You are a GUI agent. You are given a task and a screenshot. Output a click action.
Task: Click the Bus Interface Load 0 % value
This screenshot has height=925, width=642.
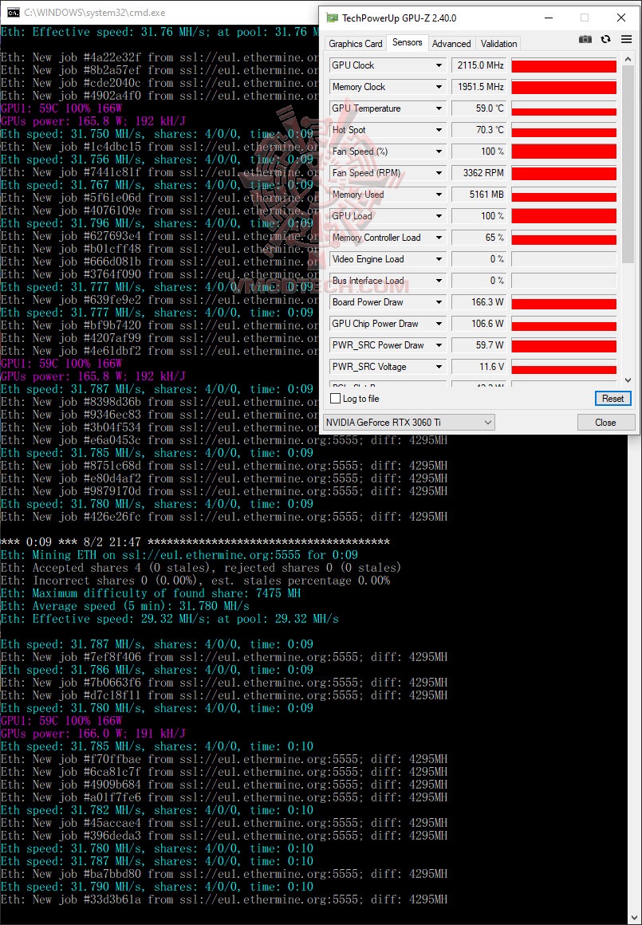[x=478, y=281]
